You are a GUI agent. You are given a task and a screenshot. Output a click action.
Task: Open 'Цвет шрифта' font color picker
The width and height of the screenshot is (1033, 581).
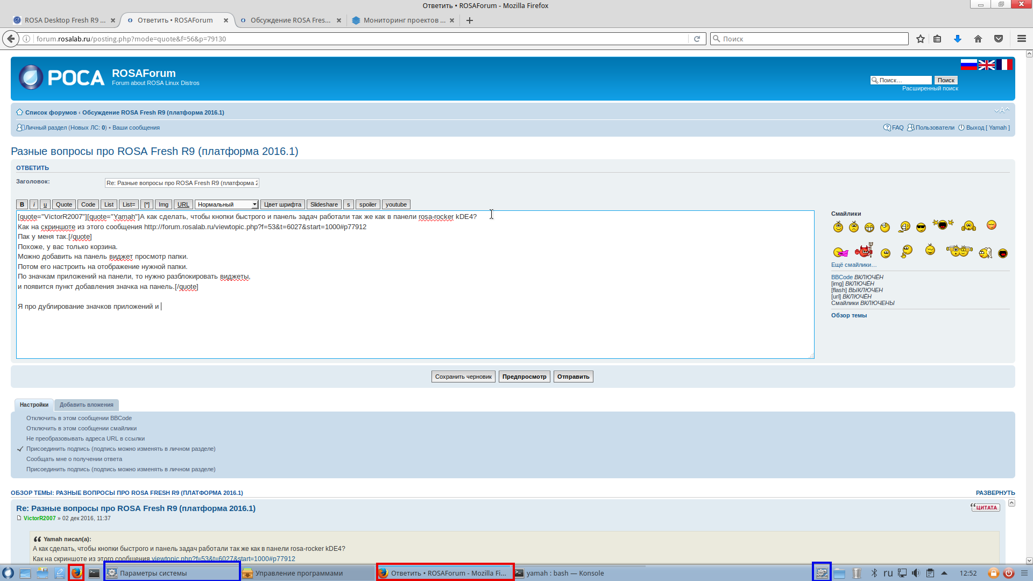282,204
